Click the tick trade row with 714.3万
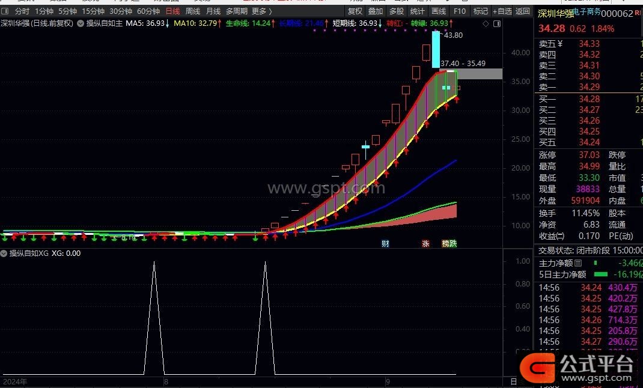The height and width of the screenshot is (388, 643). (588, 320)
